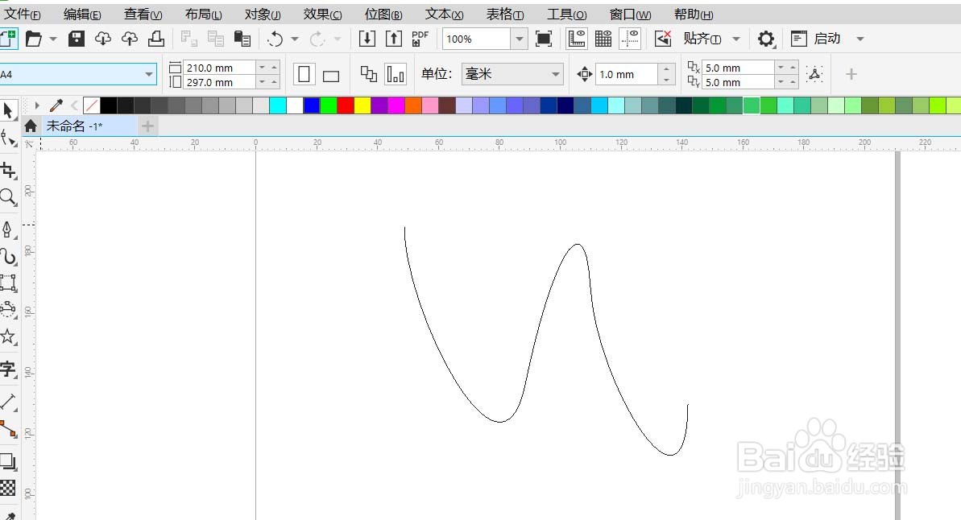Toggle guidelines display

coord(630,39)
